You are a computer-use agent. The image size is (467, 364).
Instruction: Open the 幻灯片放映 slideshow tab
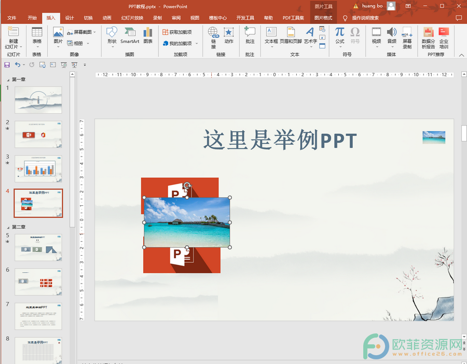(132, 18)
